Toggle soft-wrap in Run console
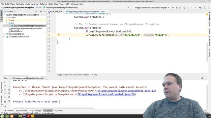The height and width of the screenshot is (118, 211). [x=9, y=89]
